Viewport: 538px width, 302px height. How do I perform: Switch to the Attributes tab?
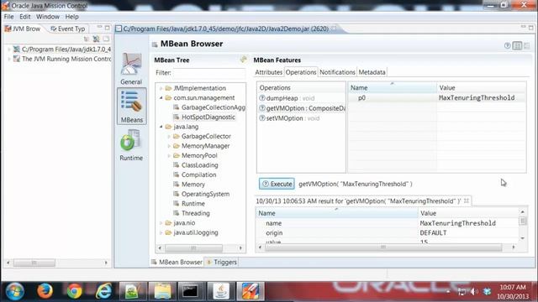[x=269, y=72]
